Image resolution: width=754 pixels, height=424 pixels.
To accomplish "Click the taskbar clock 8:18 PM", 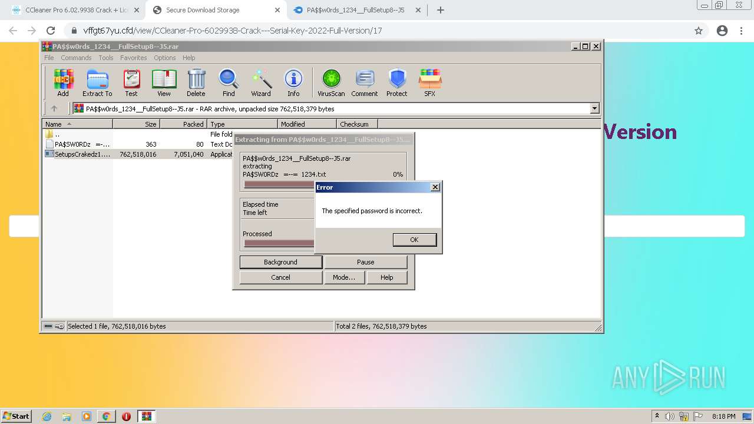I will click(x=723, y=416).
